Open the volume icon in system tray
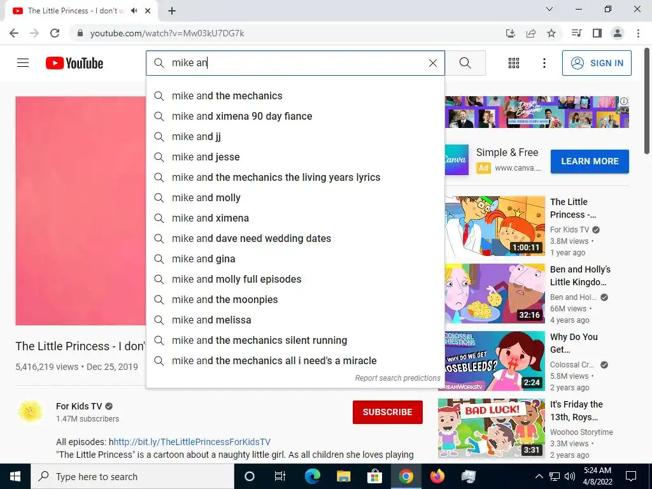 570,476
